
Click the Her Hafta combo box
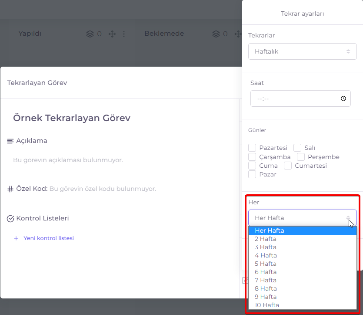coord(302,218)
